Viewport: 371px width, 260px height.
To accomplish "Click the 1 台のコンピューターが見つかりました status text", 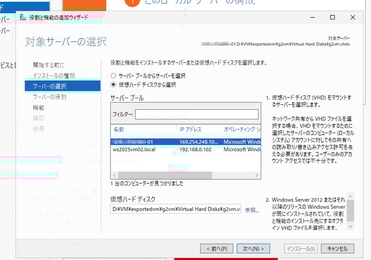I will 147,183.
